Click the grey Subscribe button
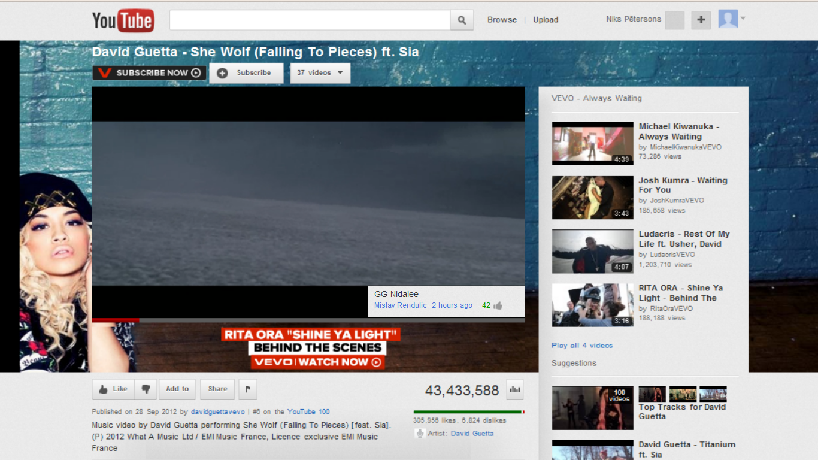818x460 pixels. [x=246, y=73]
